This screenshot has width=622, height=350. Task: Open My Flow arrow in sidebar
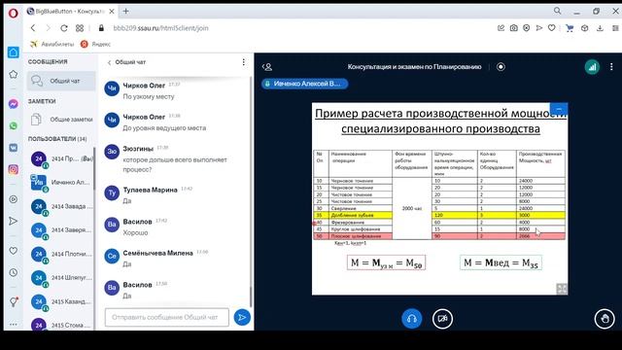pos(13,221)
